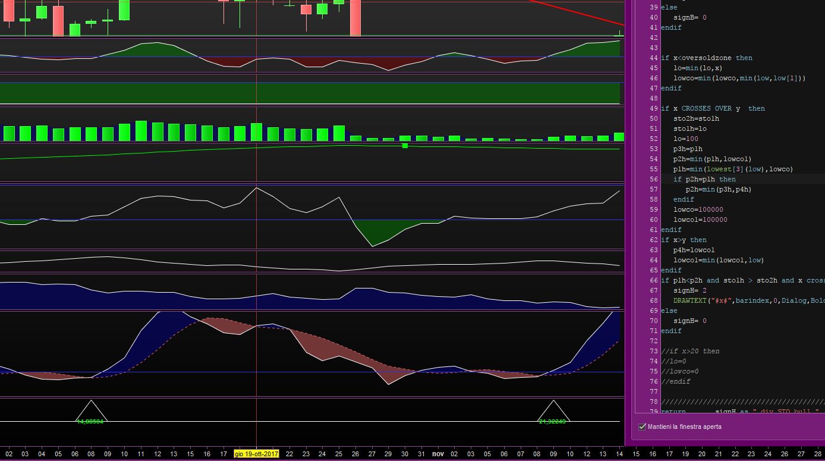Uncheck the 'Mantieni la finestra aperta' checkbox
The width and height of the screenshot is (825, 461).
click(x=642, y=426)
